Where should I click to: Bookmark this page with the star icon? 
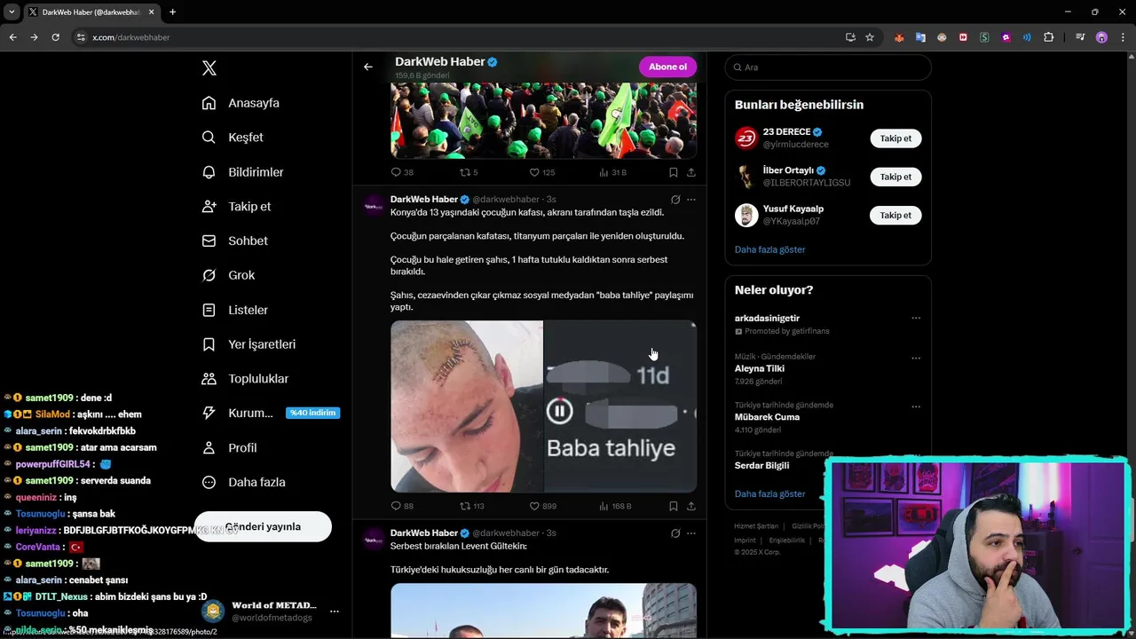[x=870, y=37]
